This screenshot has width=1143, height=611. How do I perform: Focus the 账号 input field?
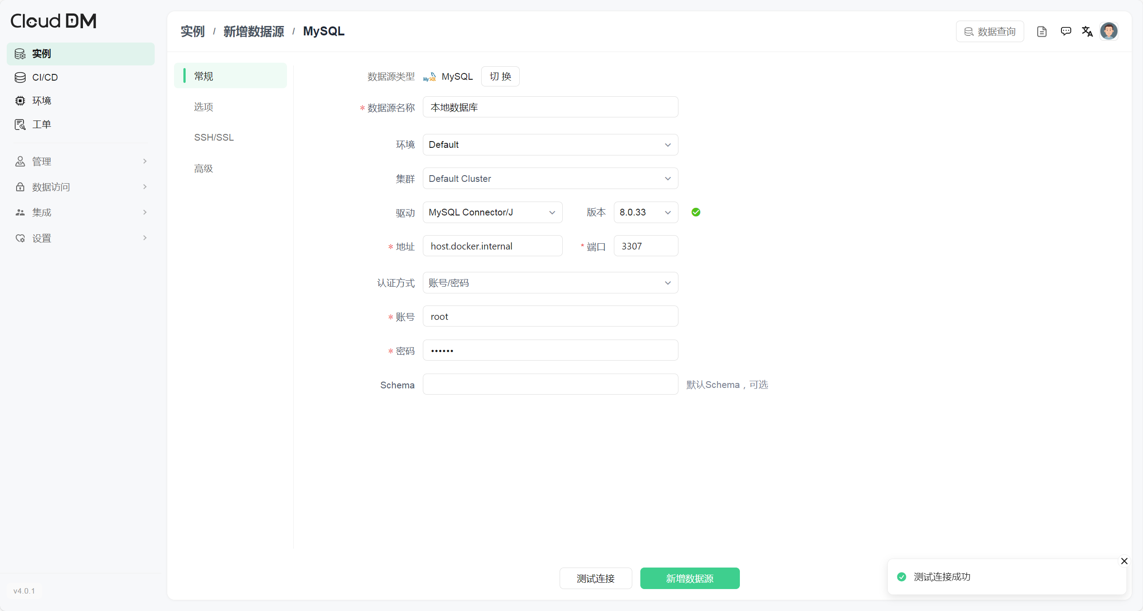point(550,316)
